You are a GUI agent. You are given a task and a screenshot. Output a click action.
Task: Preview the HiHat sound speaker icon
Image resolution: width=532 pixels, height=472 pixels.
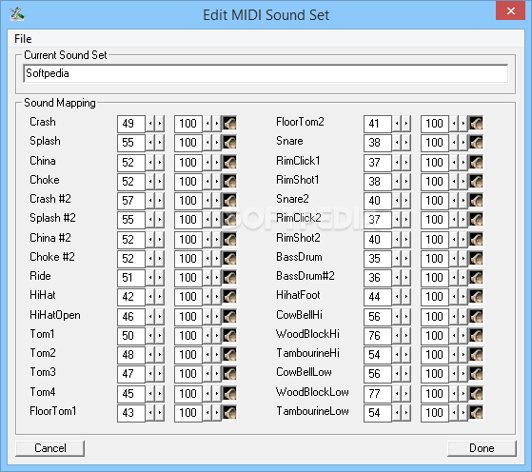click(x=229, y=297)
